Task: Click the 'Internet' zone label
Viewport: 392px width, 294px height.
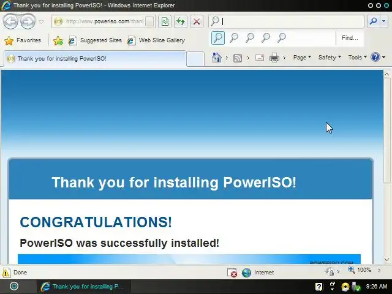Action: coord(264,272)
